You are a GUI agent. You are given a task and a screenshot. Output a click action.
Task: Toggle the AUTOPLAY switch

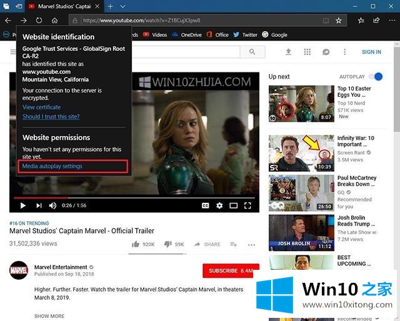[376, 76]
